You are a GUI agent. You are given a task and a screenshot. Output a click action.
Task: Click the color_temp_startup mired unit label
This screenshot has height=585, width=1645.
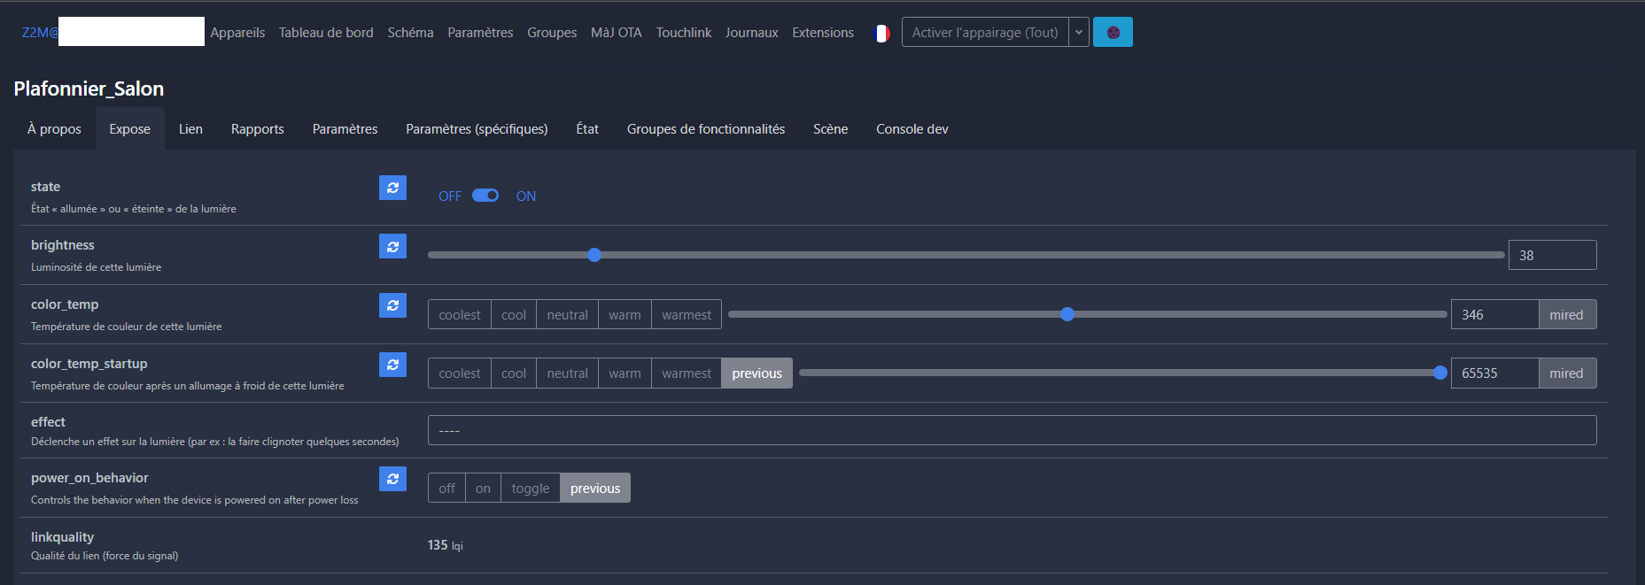click(1566, 373)
